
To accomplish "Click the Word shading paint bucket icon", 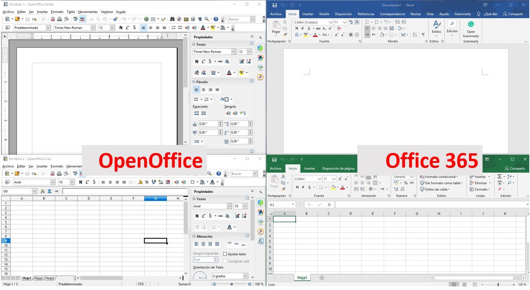I will tap(382, 35).
